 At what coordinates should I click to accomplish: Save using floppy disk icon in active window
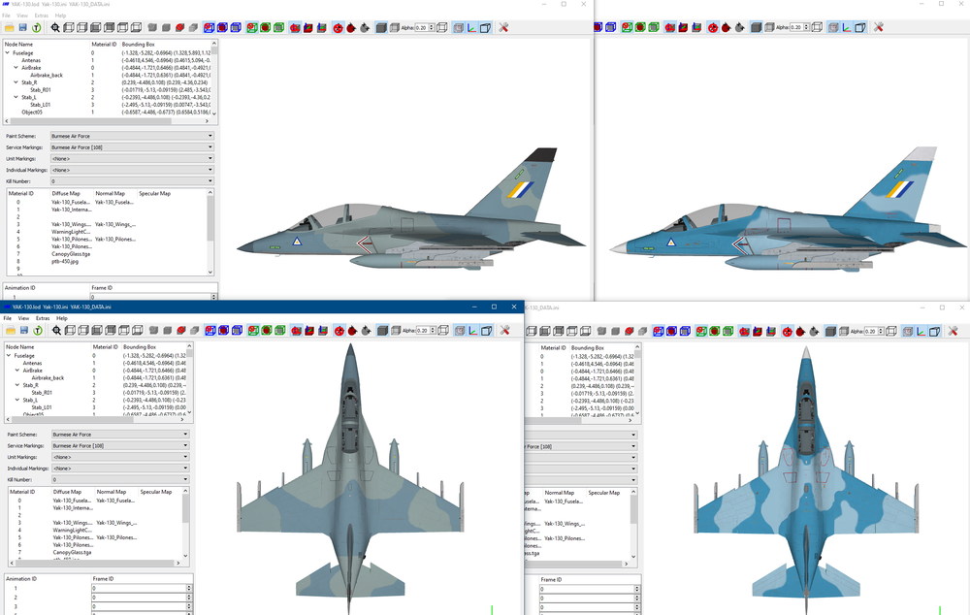coord(24,331)
